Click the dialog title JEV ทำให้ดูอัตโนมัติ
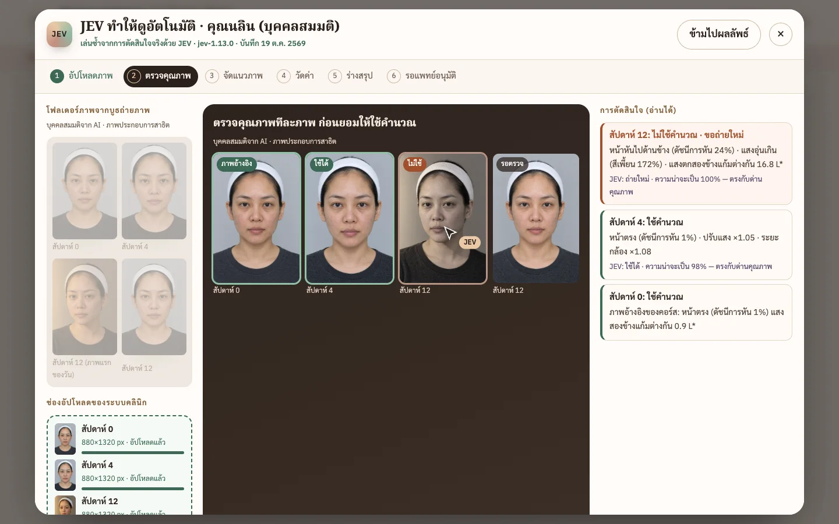Image resolution: width=839 pixels, height=524 pixels. coord(210,26)
